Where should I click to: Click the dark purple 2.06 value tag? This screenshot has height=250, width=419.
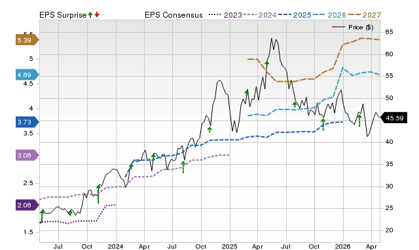(x=27, y=205)
